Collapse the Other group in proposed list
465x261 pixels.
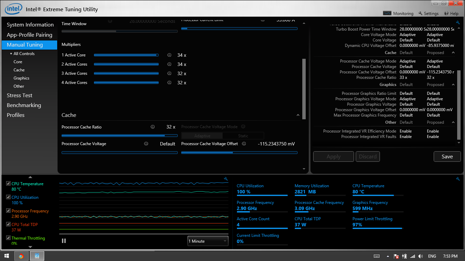(453, 122)
